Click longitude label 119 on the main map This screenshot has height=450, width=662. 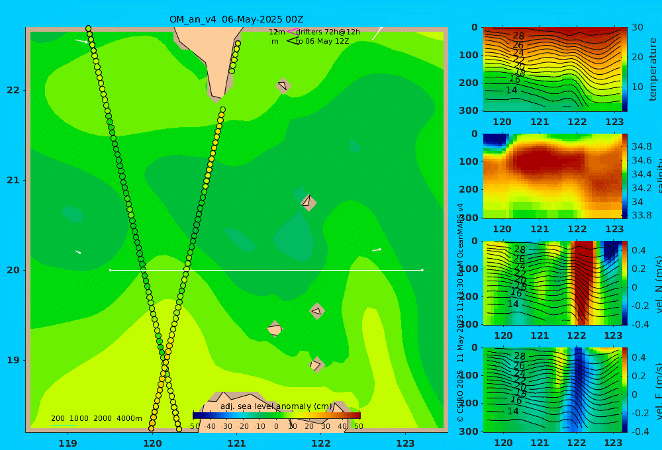(x=68, y=443)
